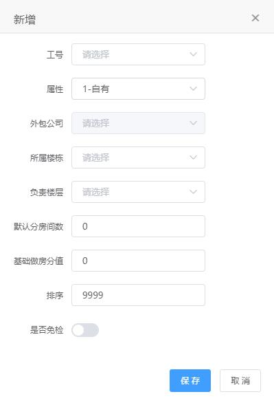274x403 pixels.
Task: Click the 取消 button
Action: (x=240, y=380)
